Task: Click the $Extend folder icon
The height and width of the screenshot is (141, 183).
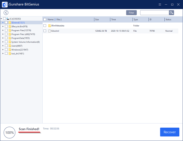Action: 10,22
